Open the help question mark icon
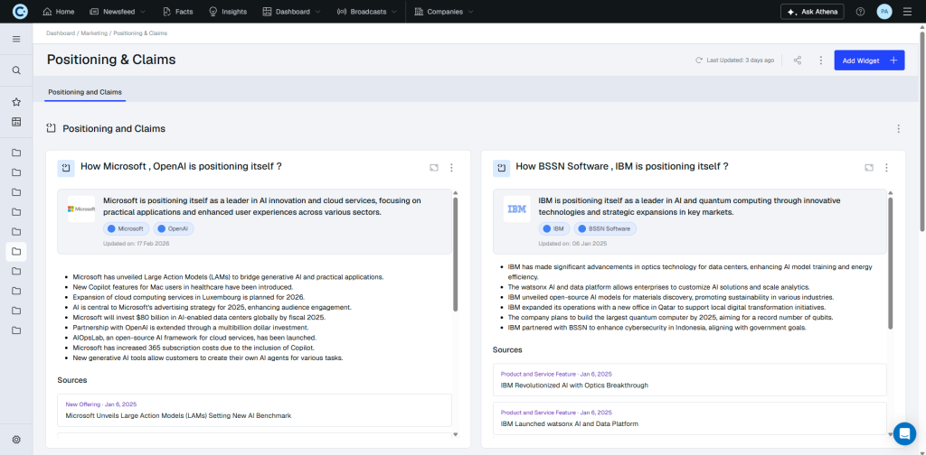 coord(861,12)
